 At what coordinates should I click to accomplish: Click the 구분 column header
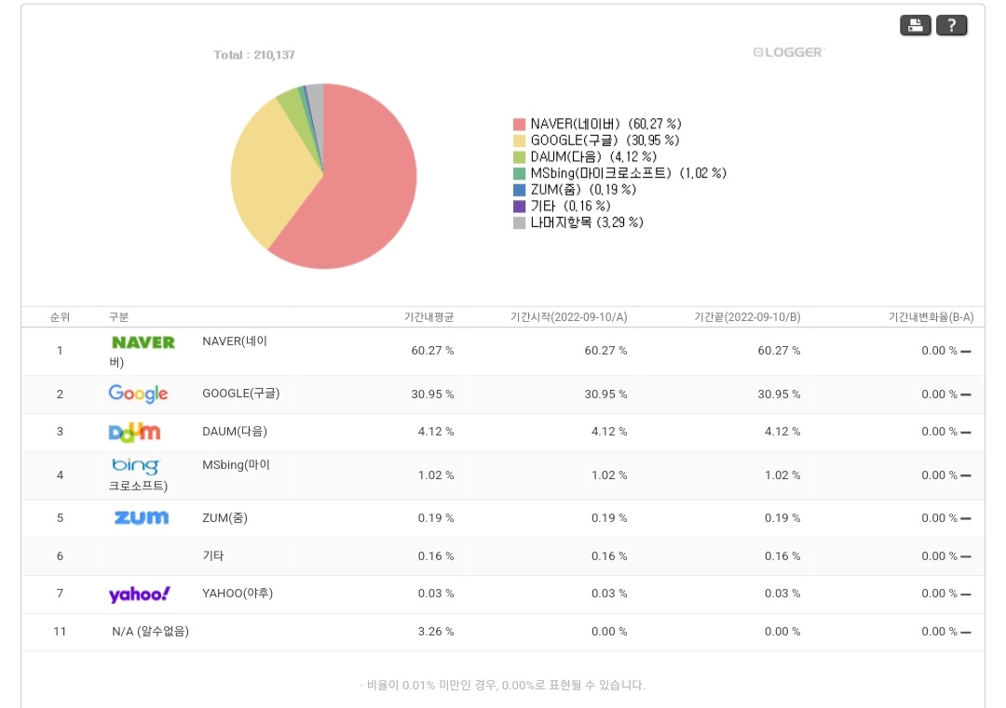[x=118, y=317]
